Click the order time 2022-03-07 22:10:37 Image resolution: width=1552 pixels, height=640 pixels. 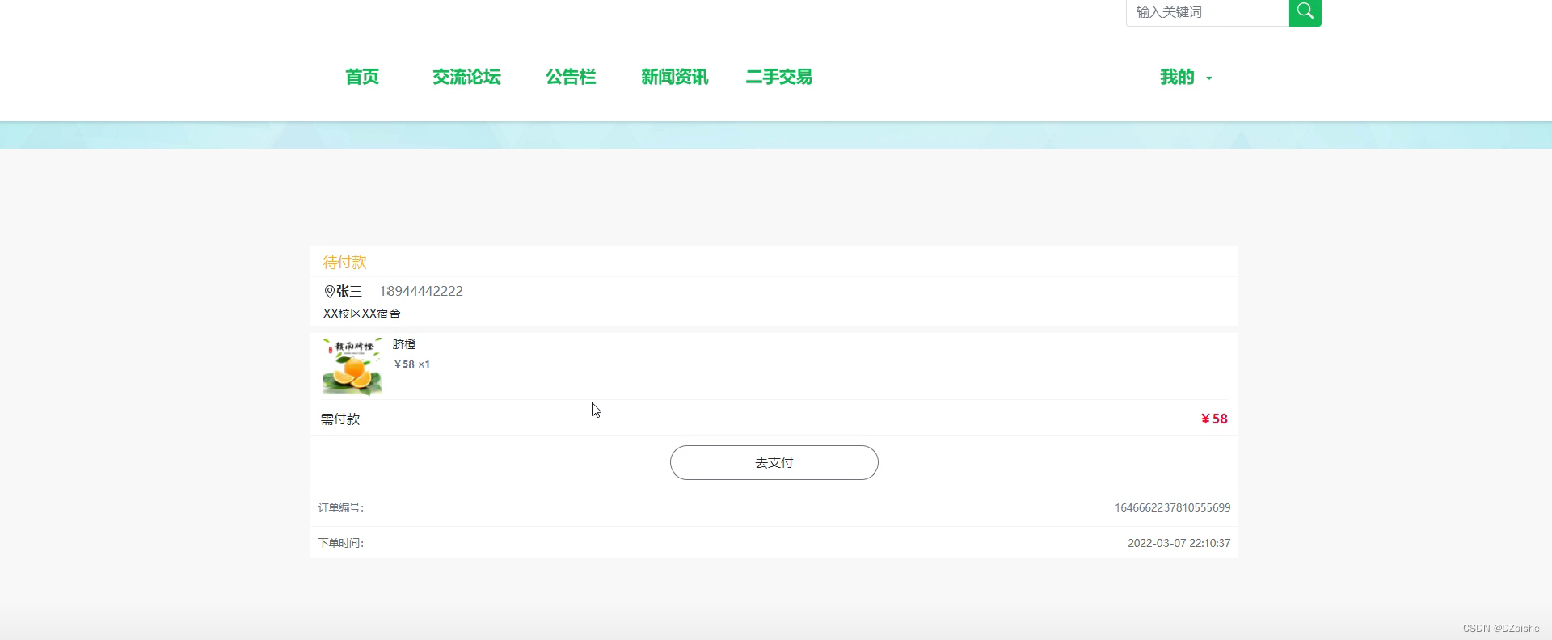pyautogui.click(x=1179, y=543)
